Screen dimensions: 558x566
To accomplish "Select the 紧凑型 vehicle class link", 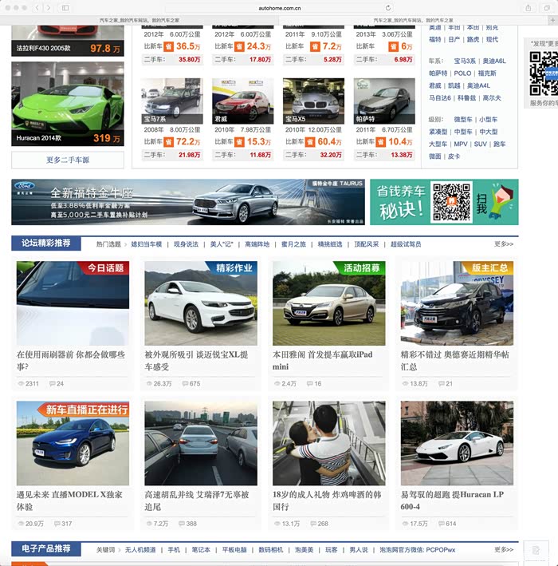I will [x=438, y=132].
